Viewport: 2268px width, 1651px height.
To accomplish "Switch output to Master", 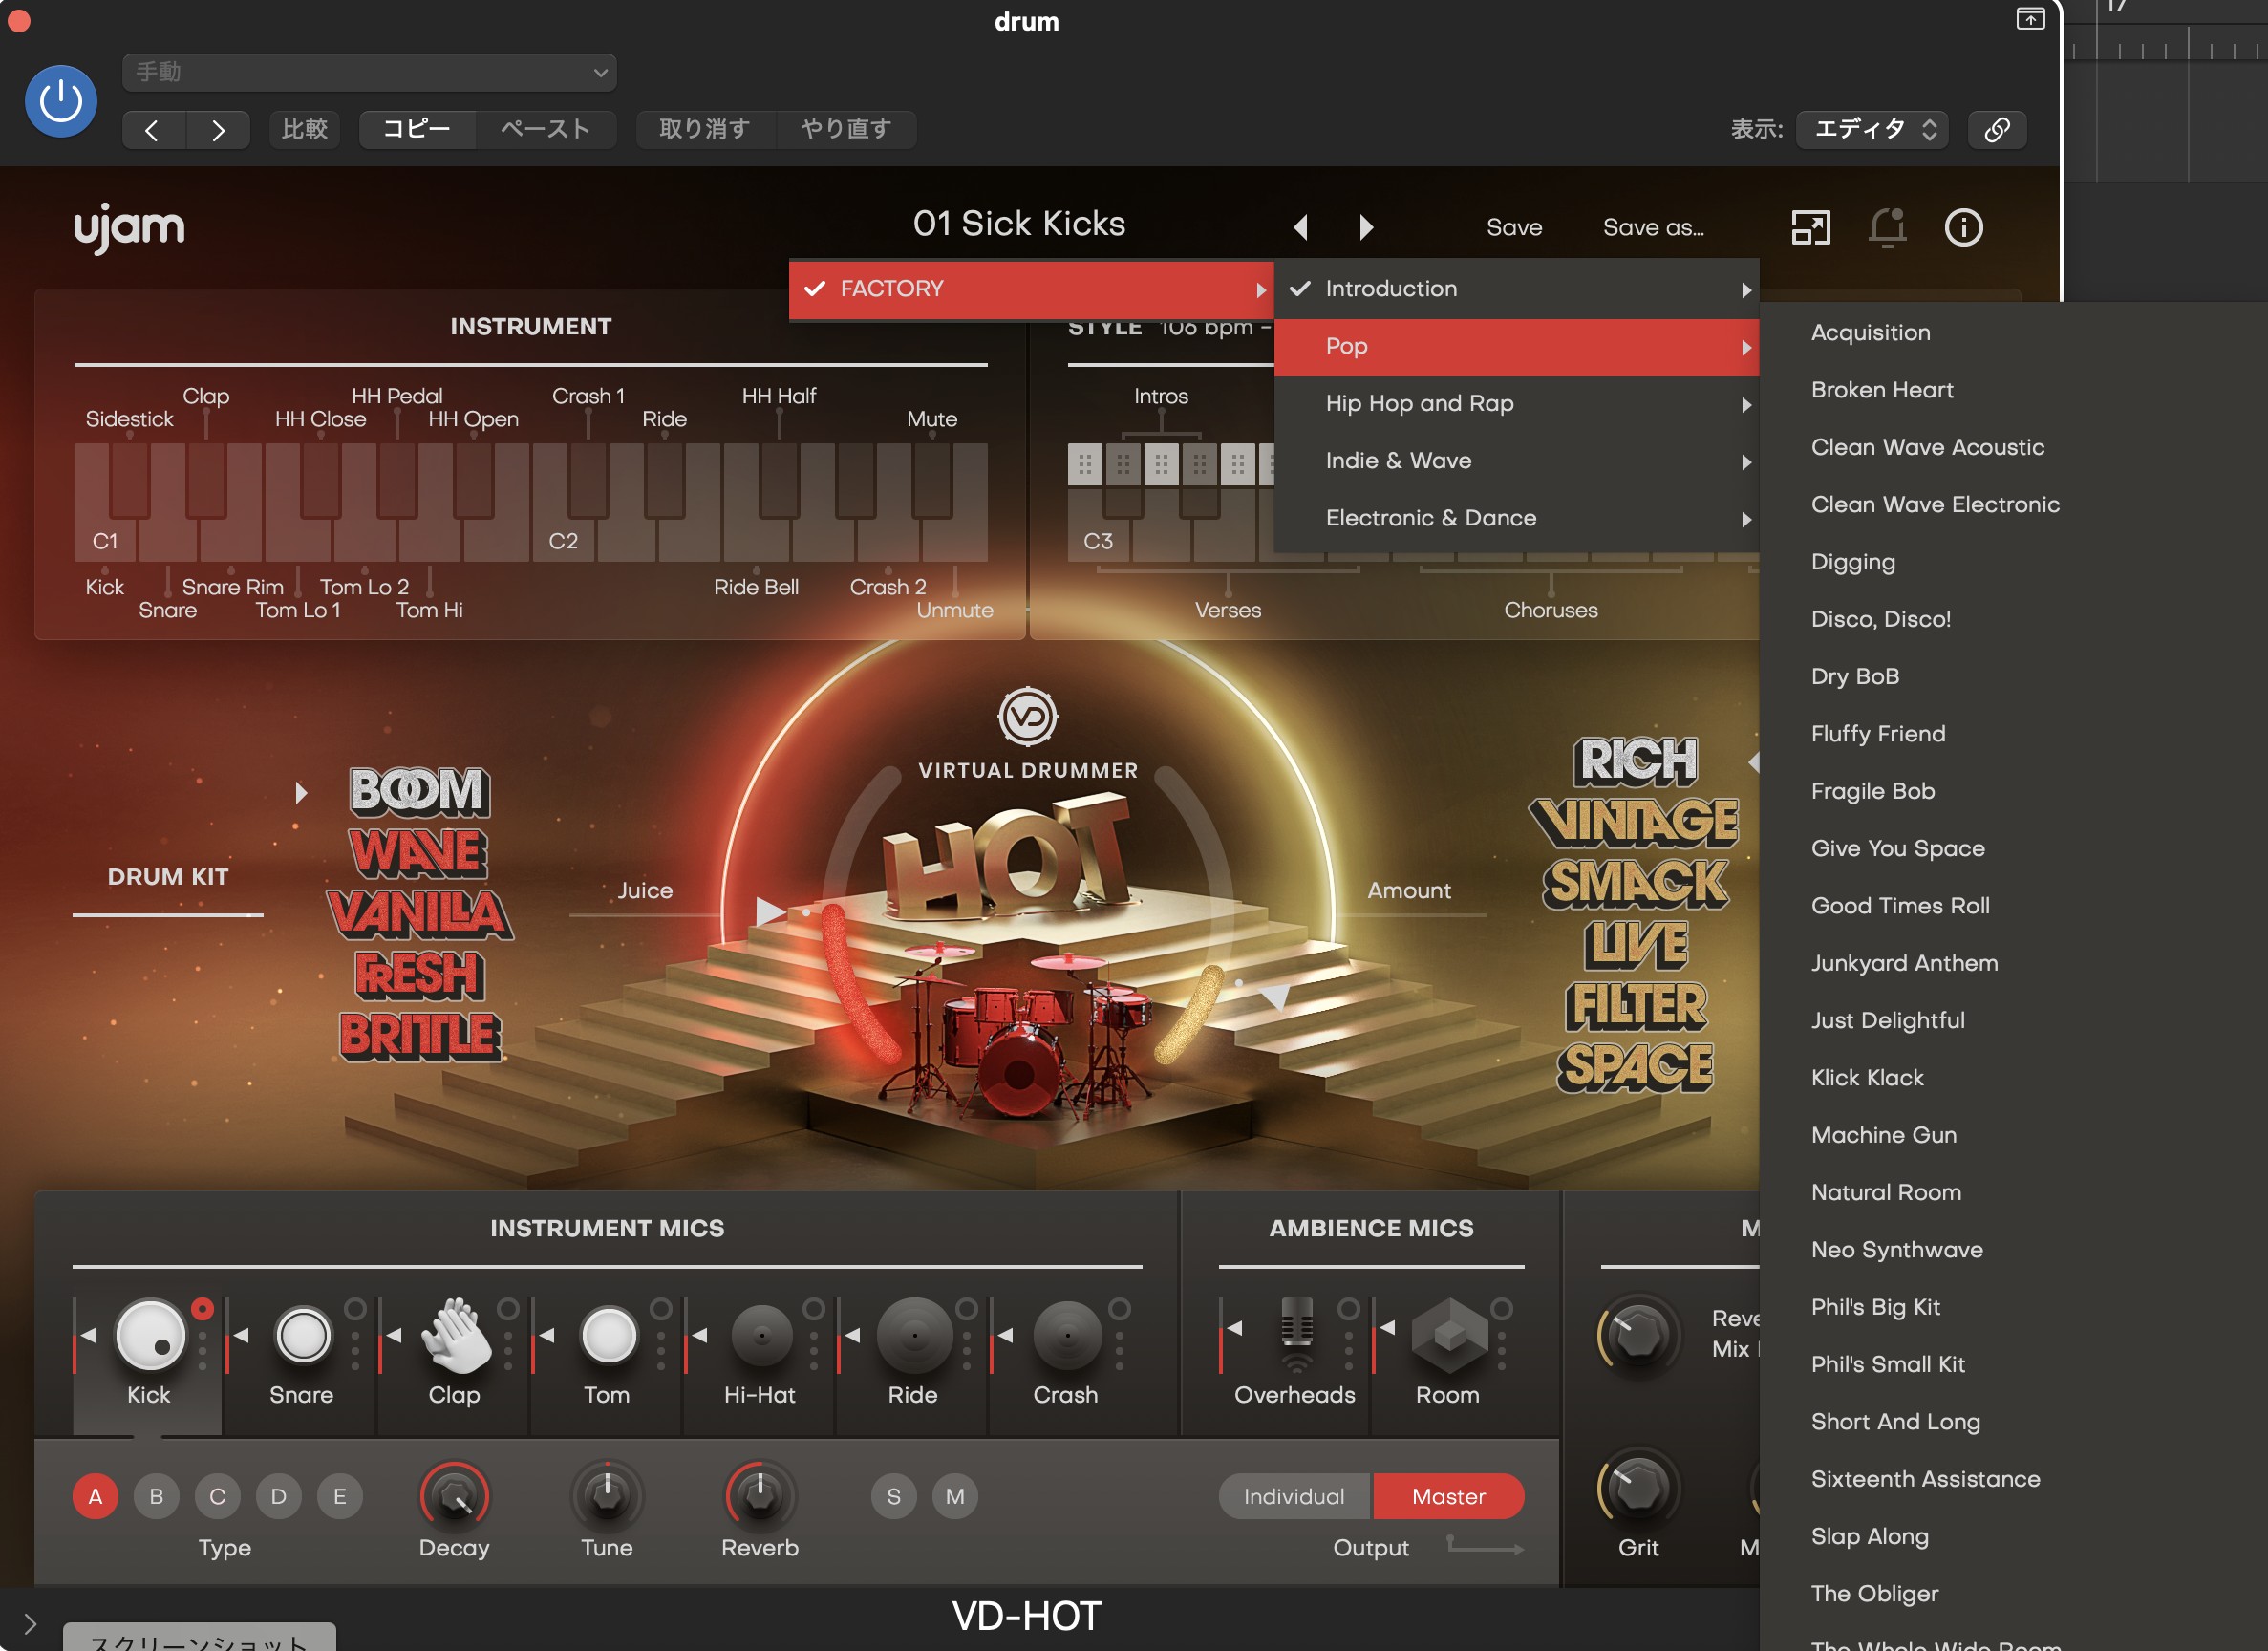I will pyautogui.click(x=1449, y=1496).
